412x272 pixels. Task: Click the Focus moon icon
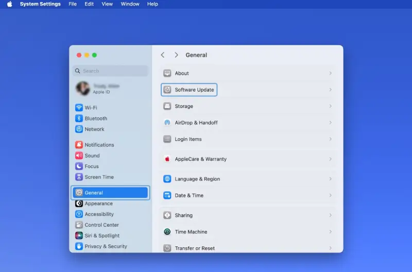[x=79, y=166]
